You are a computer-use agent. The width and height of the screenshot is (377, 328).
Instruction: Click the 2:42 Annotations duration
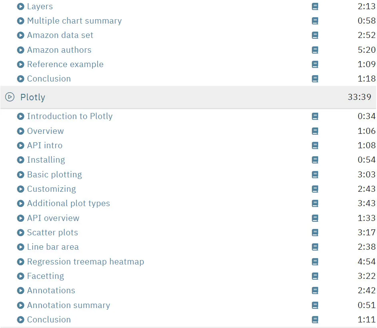click(x=367, y=290)
